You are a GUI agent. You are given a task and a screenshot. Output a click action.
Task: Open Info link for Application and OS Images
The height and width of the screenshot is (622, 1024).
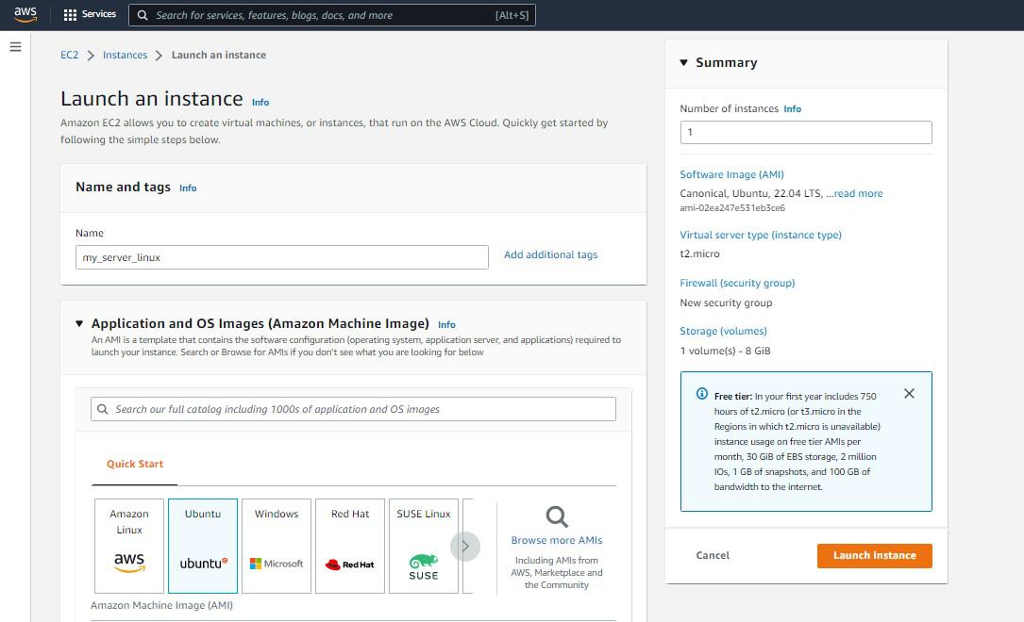(446, 325)
